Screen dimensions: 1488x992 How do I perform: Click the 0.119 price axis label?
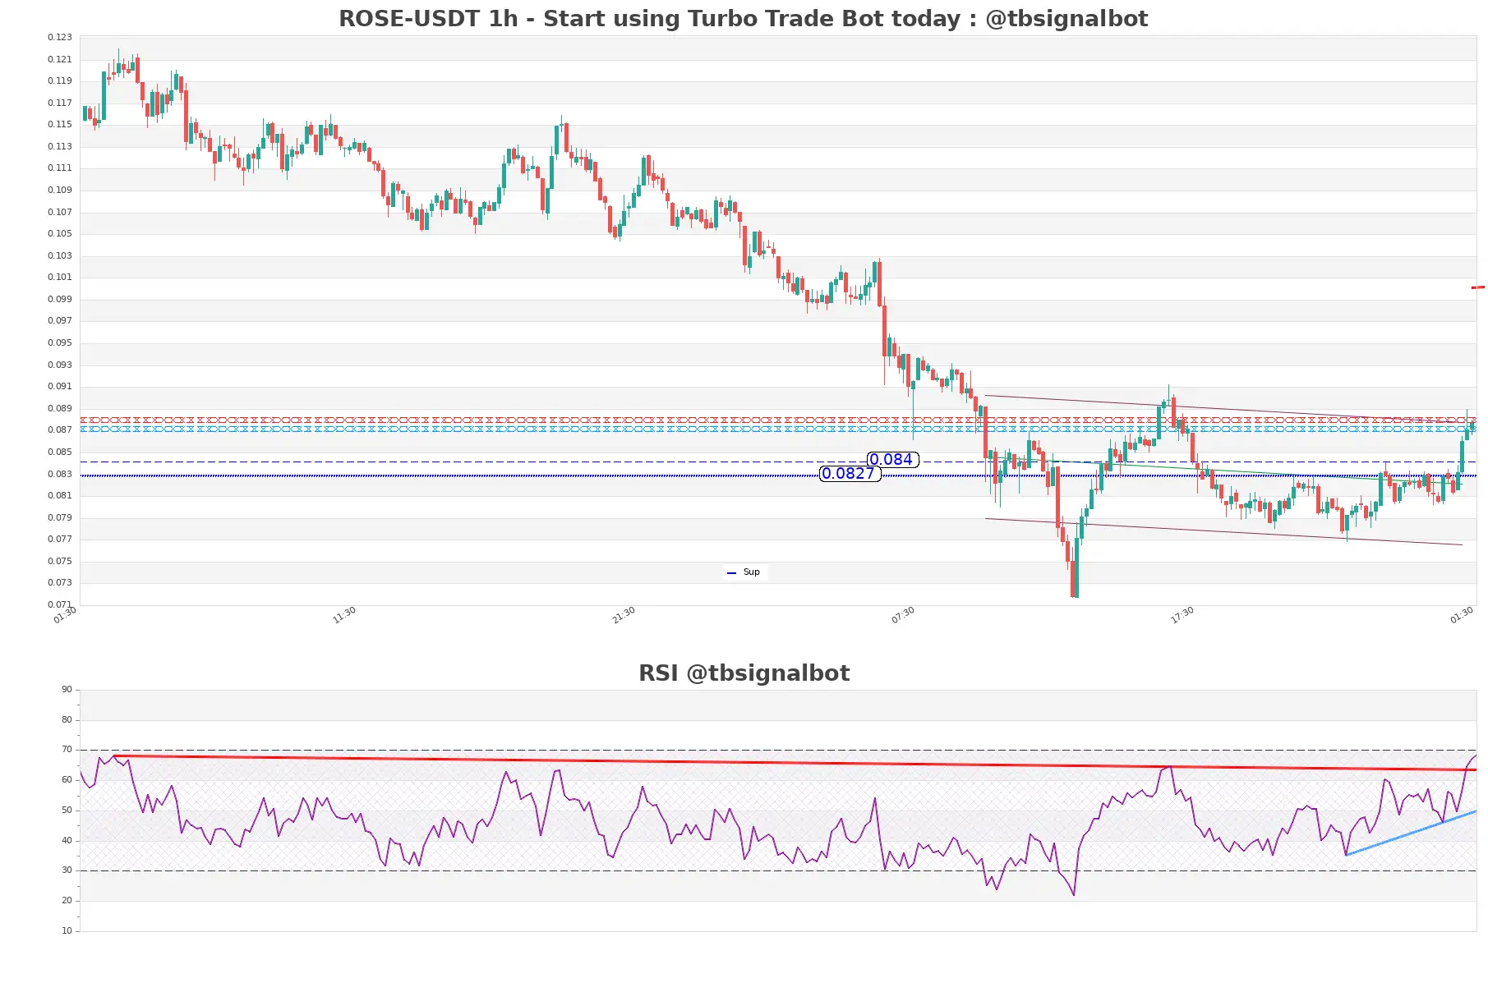pos(59,80)
